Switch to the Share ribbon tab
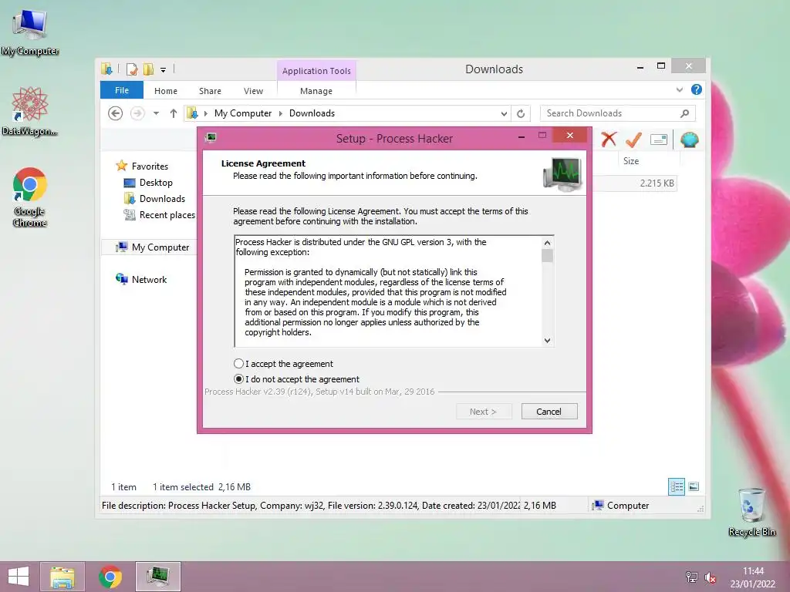790x592 pixels. pyautogui.click(x=210, y=91)
